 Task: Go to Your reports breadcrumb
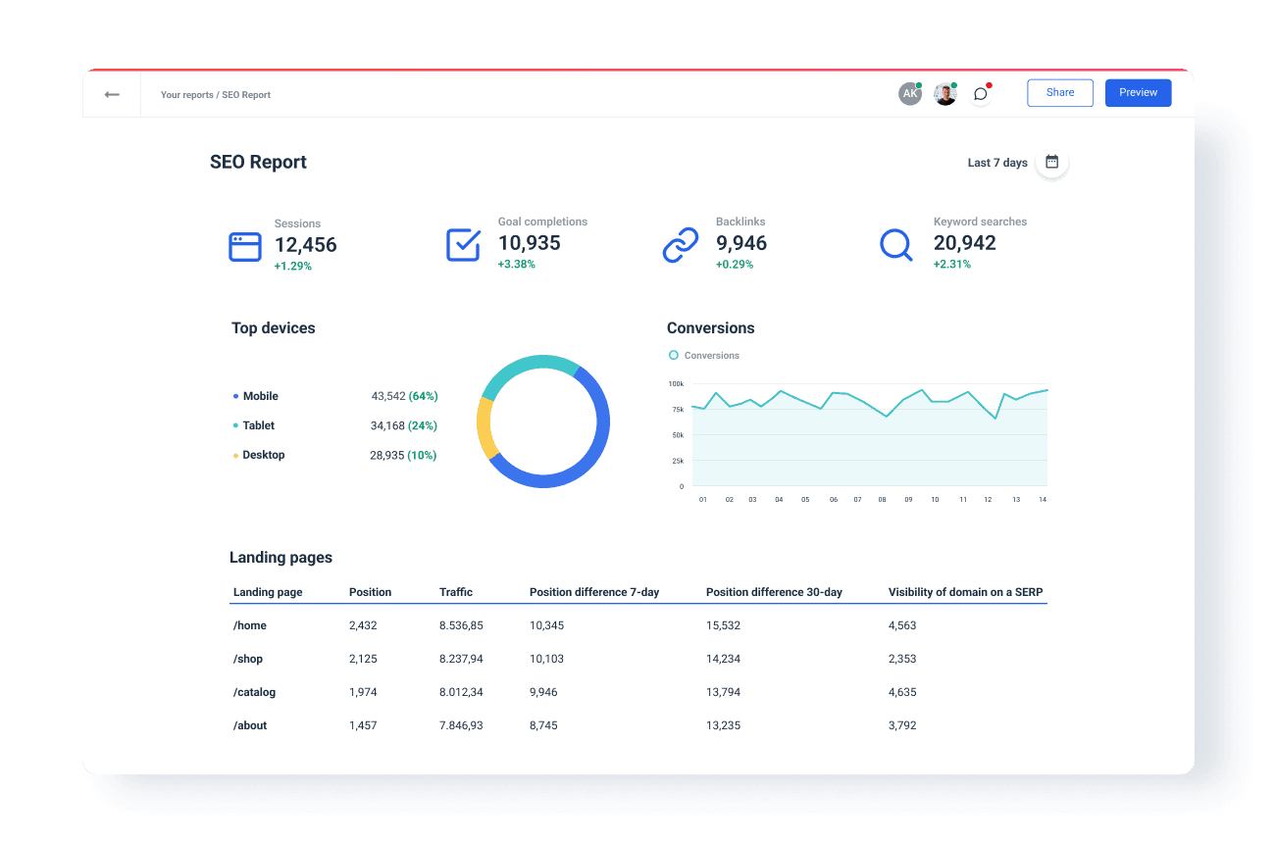pyautogui.click(x=186, y=95)
